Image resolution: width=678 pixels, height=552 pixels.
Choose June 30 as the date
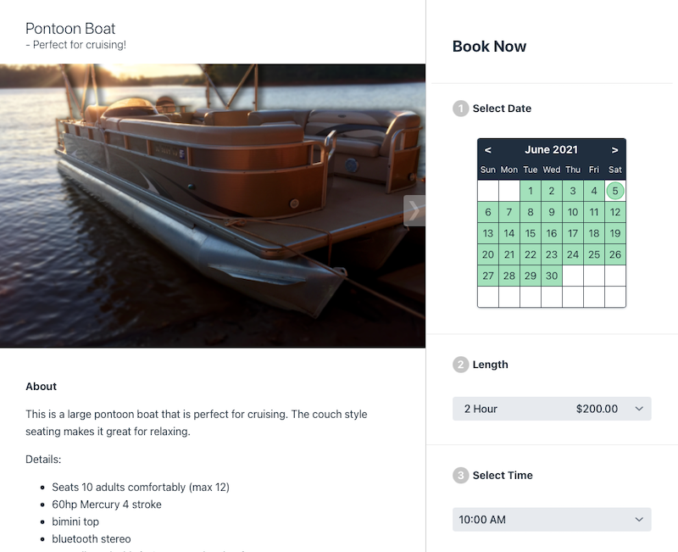pos(552,276)
